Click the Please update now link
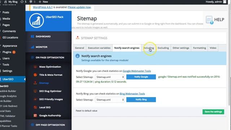The width and height of the screenshot is (231, 130). (79, 7)
